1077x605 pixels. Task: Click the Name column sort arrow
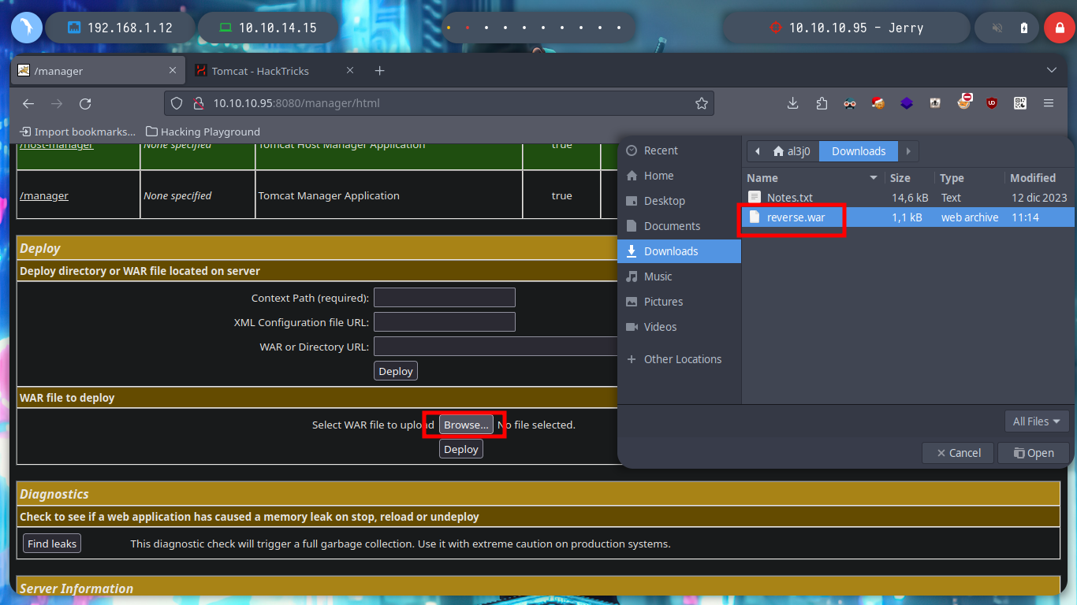[x=874, y=178]
